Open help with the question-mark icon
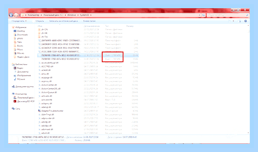 coord(246,21)
